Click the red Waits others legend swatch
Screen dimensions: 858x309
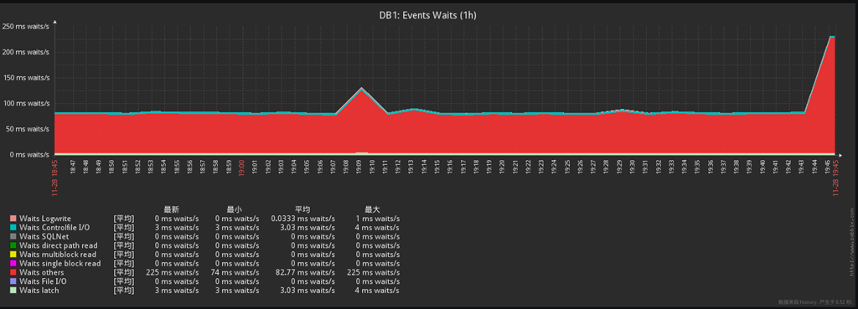pos(13,272)
